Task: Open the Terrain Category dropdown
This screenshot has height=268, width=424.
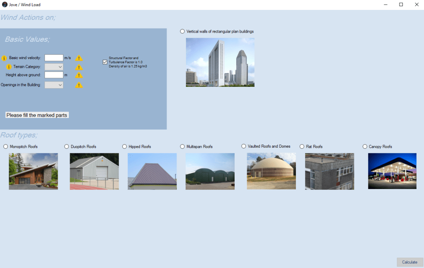Action: (x=54, y=67)
